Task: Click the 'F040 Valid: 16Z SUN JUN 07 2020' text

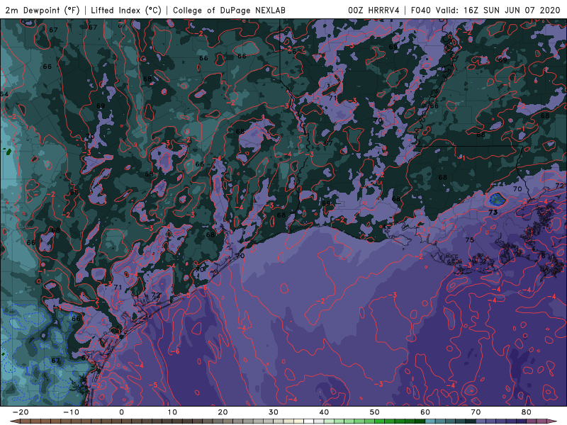Action: click(485, 10)
